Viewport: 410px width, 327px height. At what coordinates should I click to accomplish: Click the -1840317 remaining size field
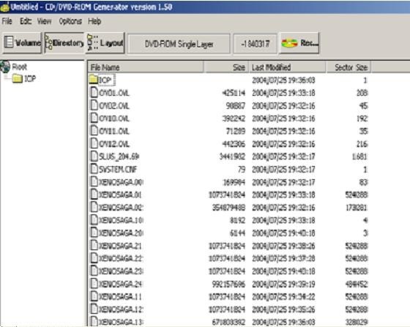[x=255, y=44]
